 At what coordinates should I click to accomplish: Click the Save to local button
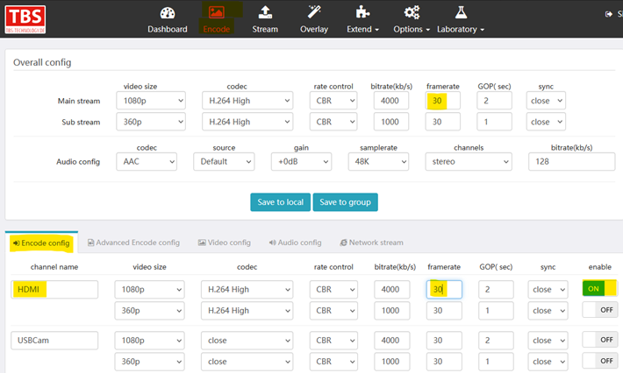279,202
